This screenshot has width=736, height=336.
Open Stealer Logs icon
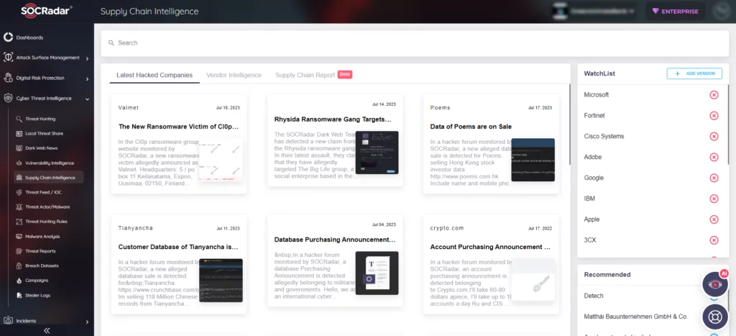pyautogui.click(x=19, y=295)
